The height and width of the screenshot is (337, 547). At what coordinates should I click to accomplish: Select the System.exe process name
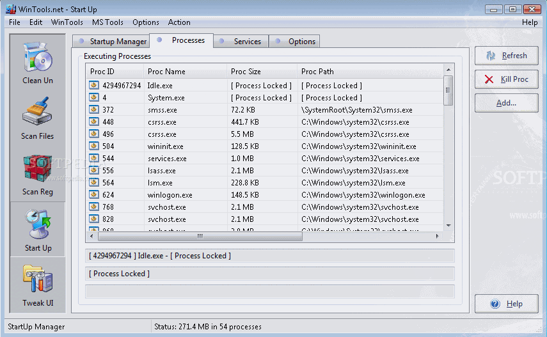tap(166, 98)
